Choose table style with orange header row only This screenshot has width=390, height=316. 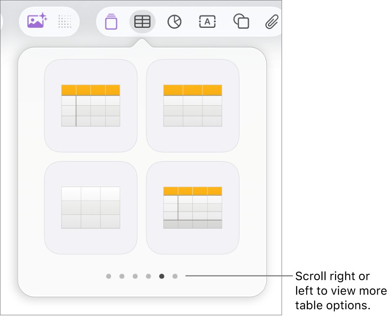[x=193, y=106]
